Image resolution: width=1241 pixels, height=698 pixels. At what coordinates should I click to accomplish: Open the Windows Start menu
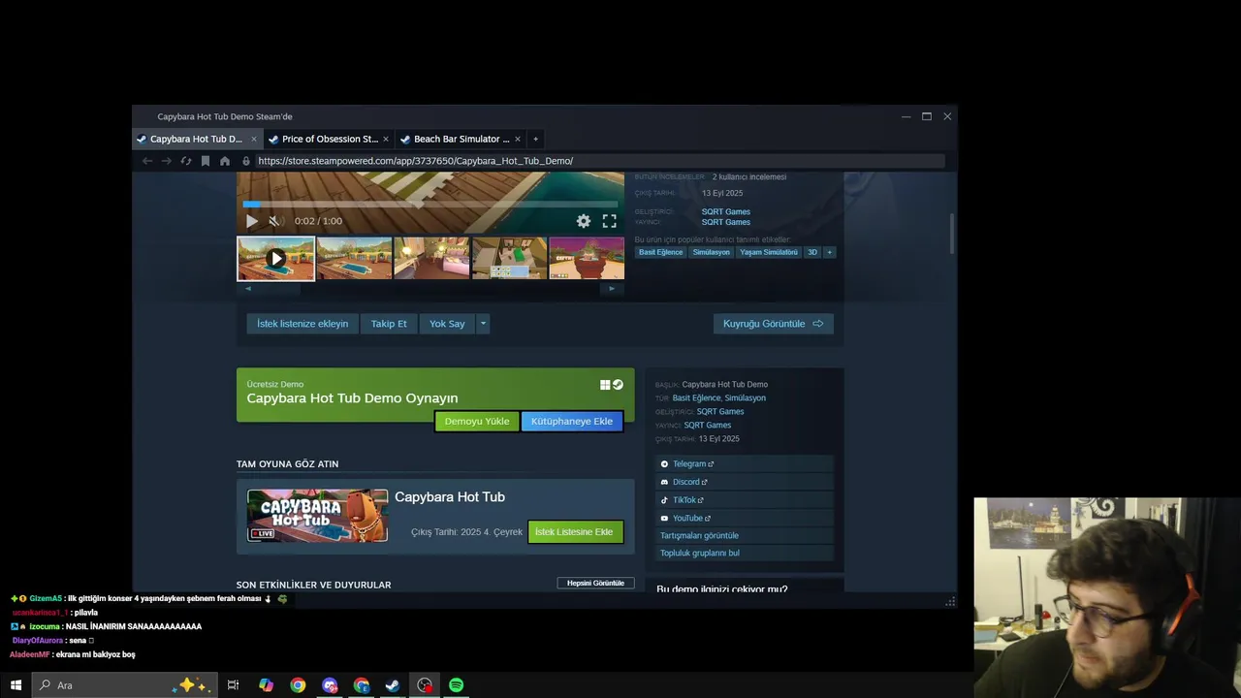click(16, 685)
